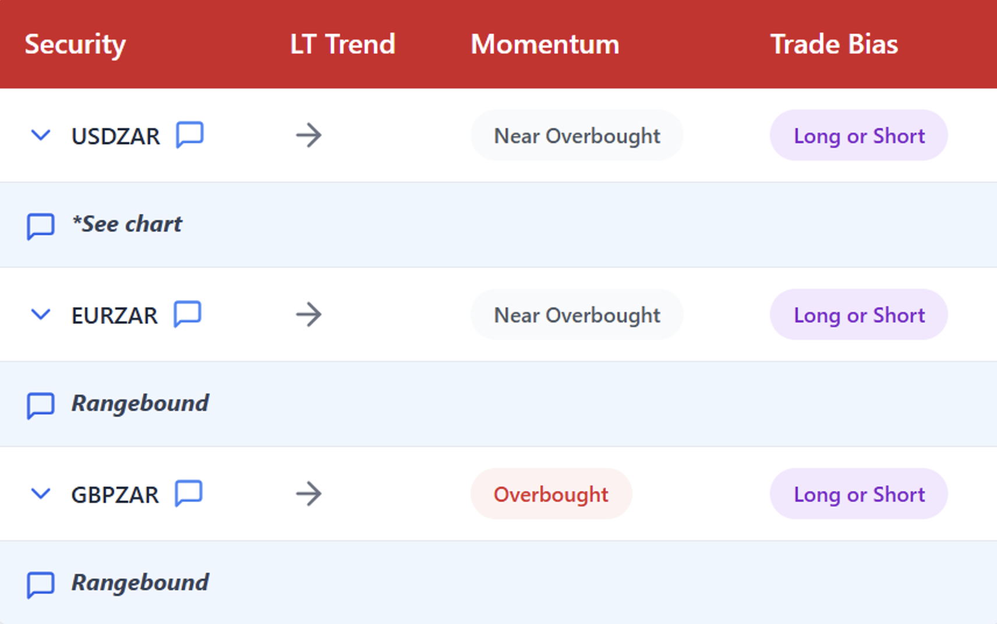
Task: Click the sideways trend arrow for GBPZAR
Action: pos(309,494)
